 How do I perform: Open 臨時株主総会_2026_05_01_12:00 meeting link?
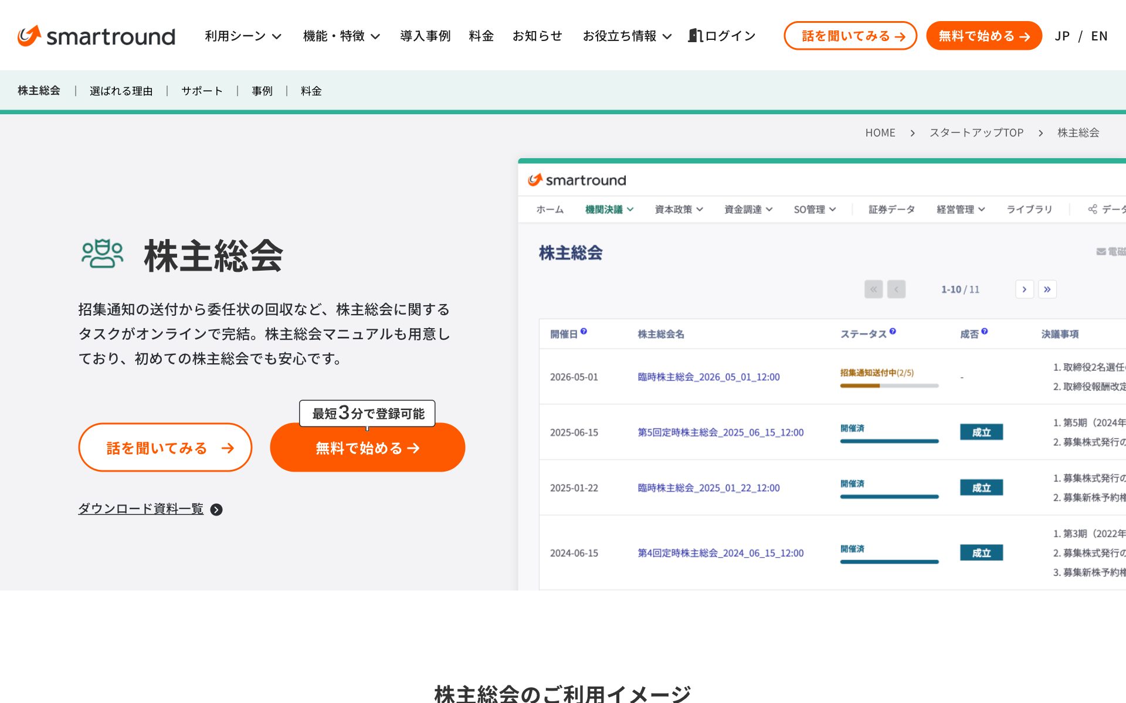point(709,377)
